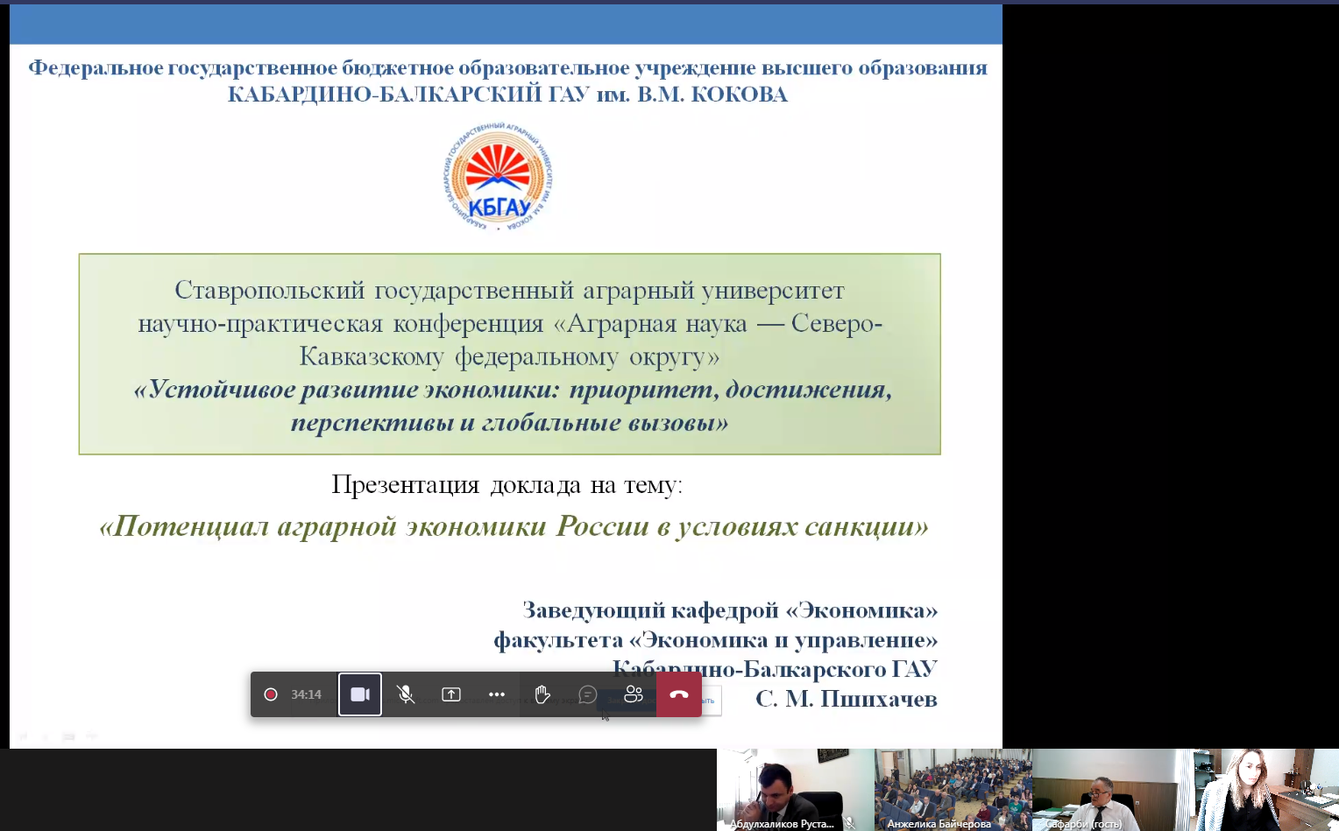This screenshot has height=831, width=1339.
Task: Click the faint slideshow menu icon
Action: (x=68, y=736)
